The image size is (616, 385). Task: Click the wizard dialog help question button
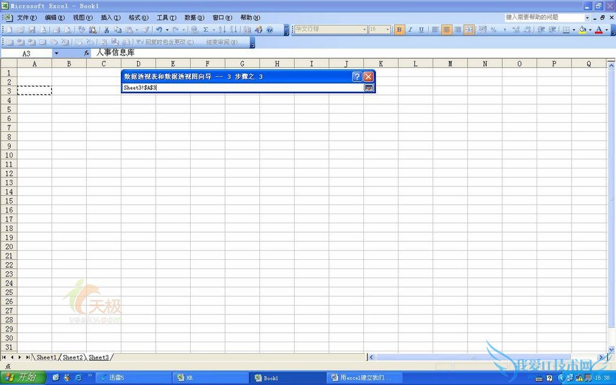tap(357, 76)
